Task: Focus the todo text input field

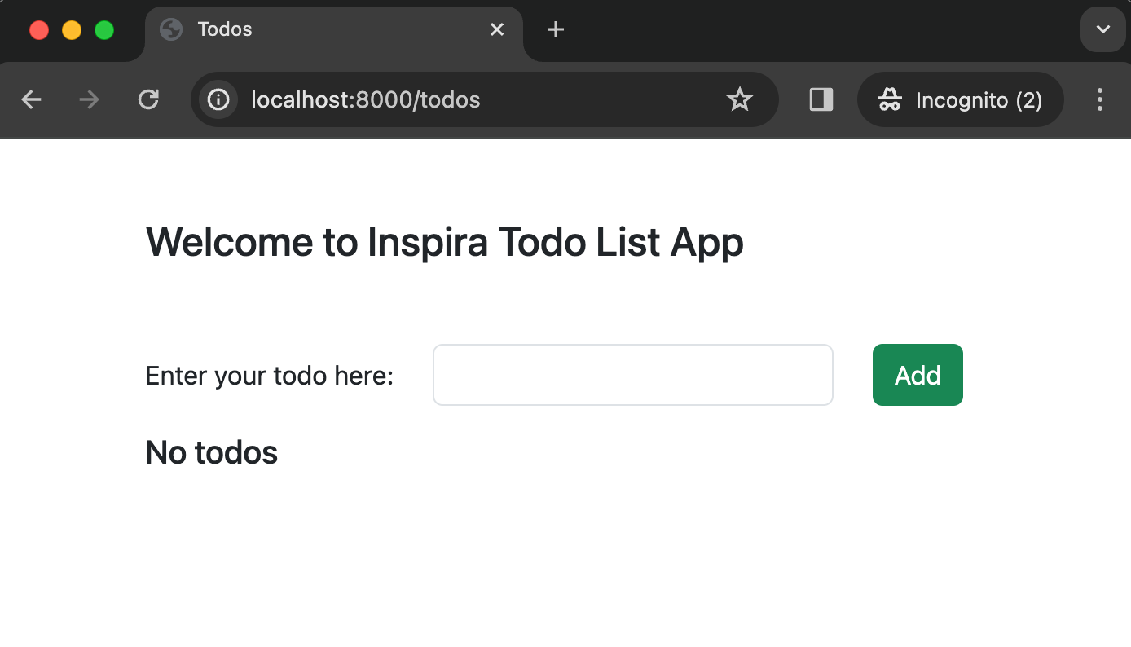Action: click(633, 375)
